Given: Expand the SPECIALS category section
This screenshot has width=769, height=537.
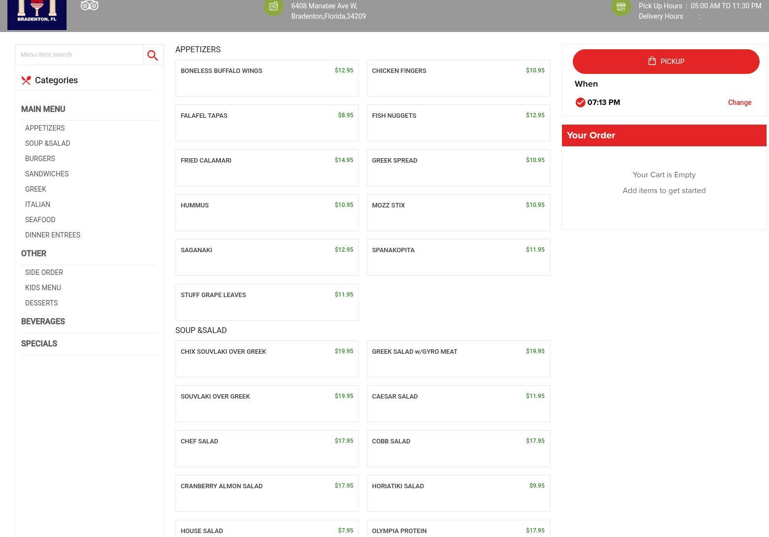Looking at the screenshot, I should tap(39, 344).
